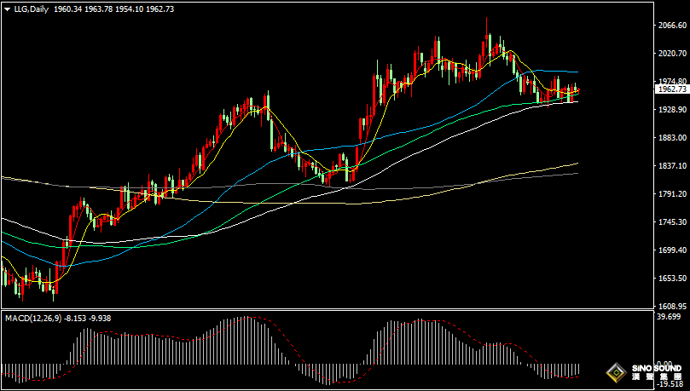690x391 pixels.
Task: Click the -19.518 MACD scale label
Action: click(672, 383)
